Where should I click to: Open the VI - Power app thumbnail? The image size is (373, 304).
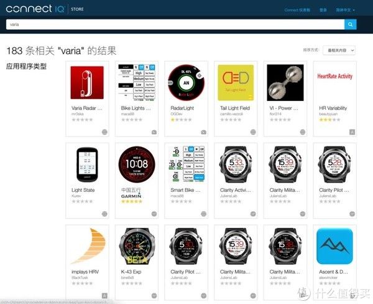pos(285,82)
